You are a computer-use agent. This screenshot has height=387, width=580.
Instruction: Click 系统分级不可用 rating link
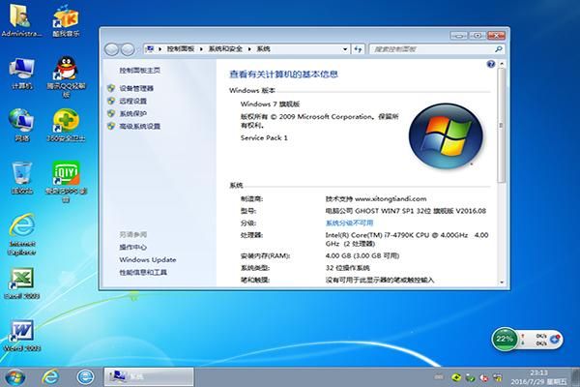tap(349, 223)
